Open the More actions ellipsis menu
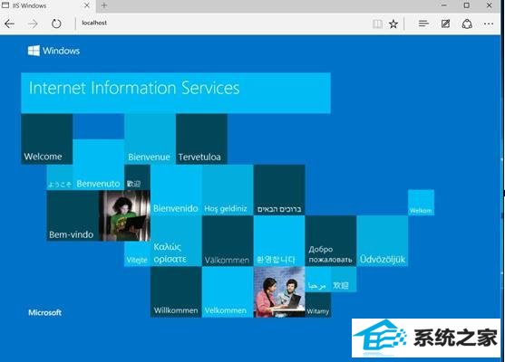The width and height of the screenshot is (505, 362). [x=489, y=24]
